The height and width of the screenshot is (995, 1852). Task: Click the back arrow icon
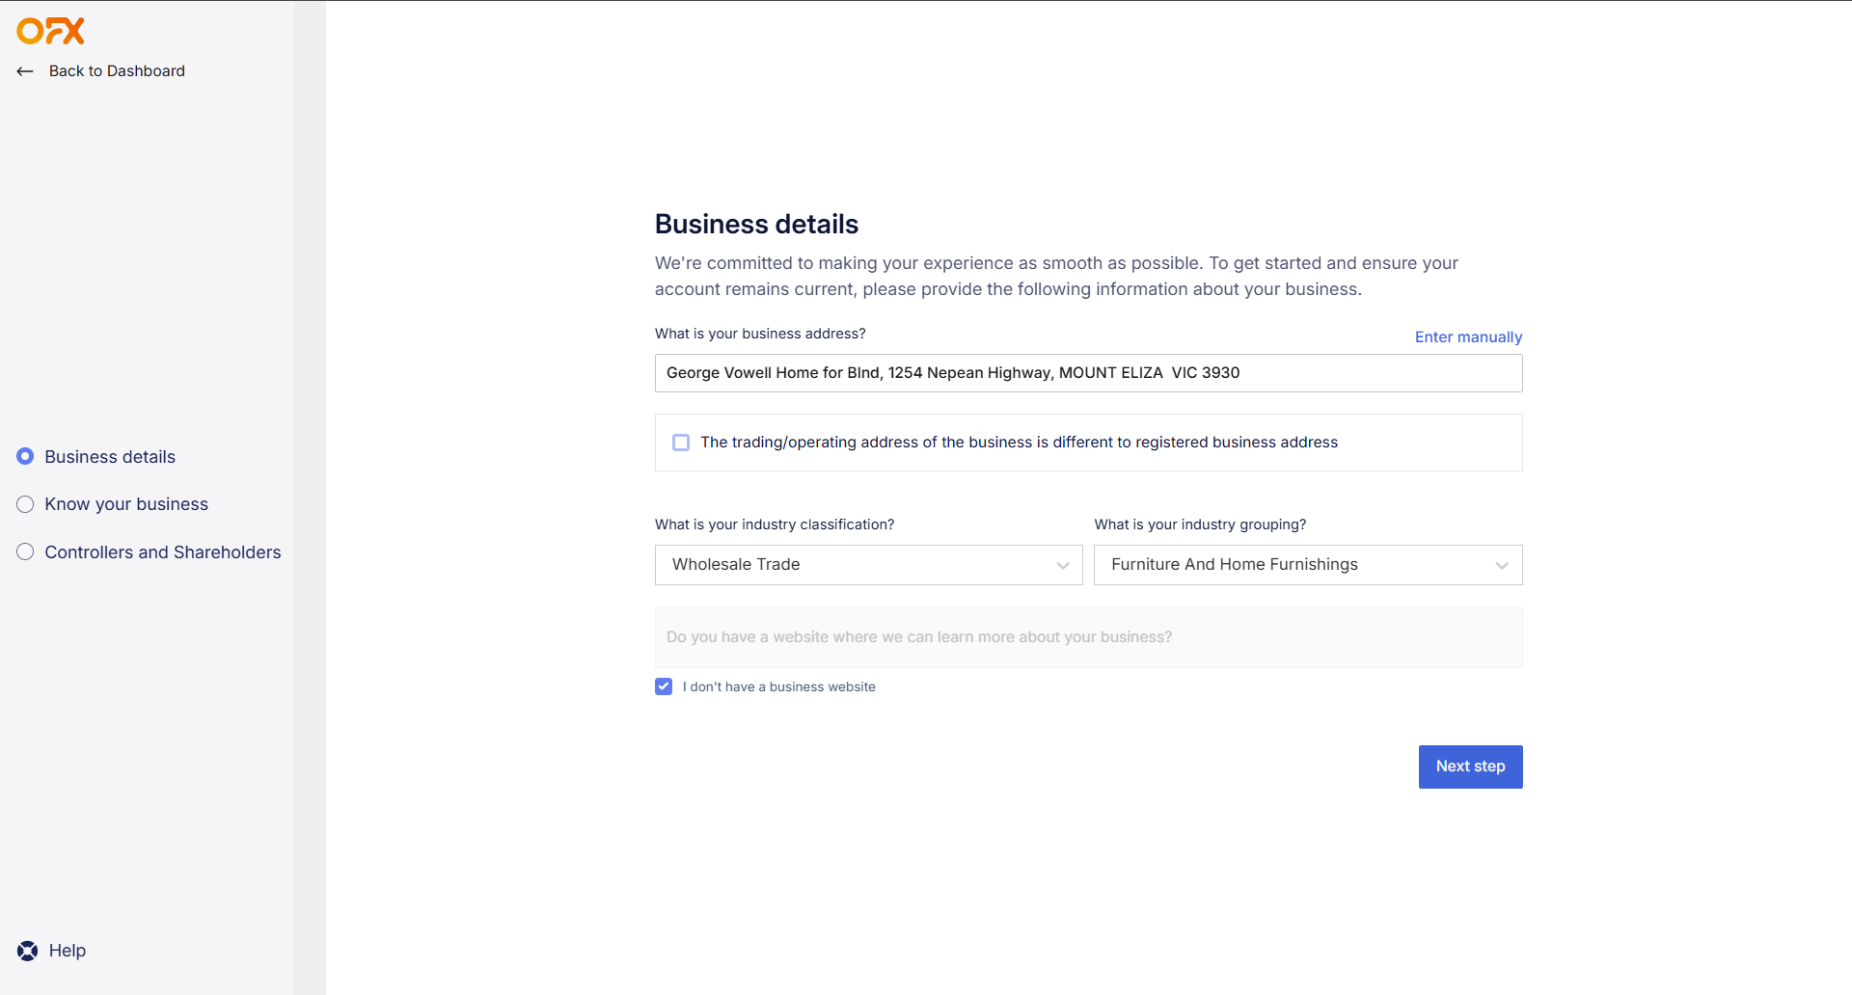(x=25, y=71)
